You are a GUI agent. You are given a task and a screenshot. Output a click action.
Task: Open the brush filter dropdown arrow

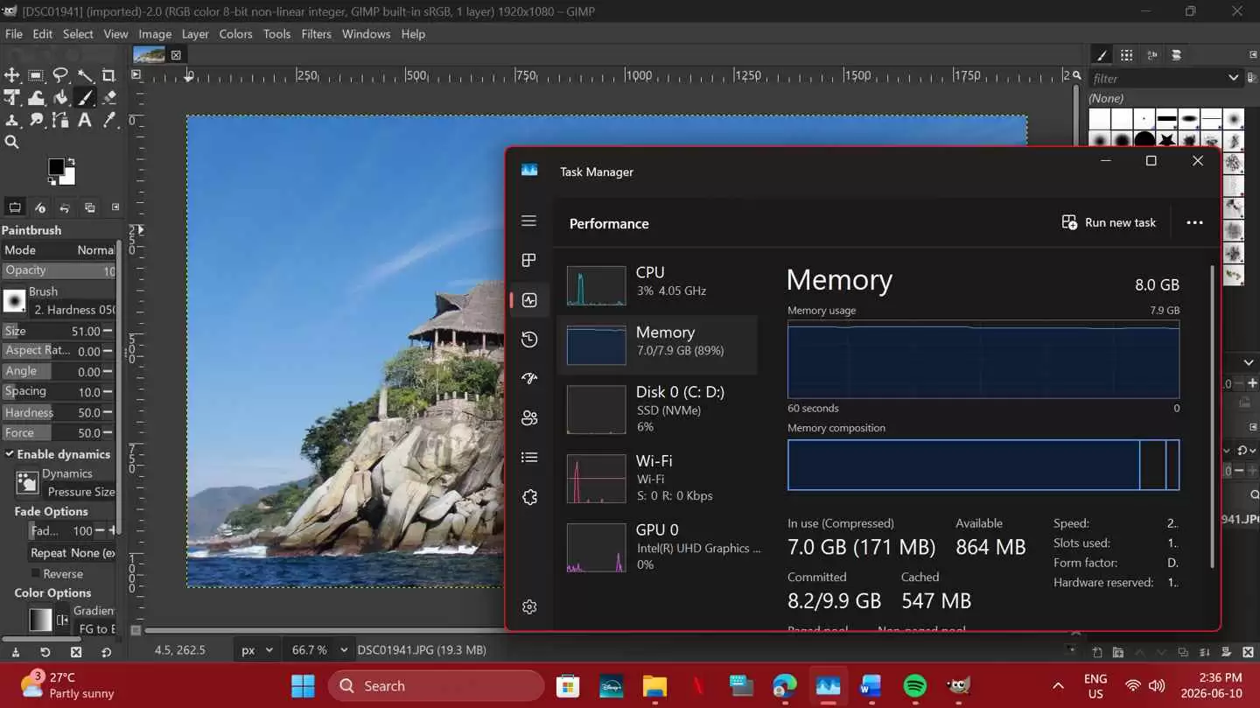pos(1234,78)
